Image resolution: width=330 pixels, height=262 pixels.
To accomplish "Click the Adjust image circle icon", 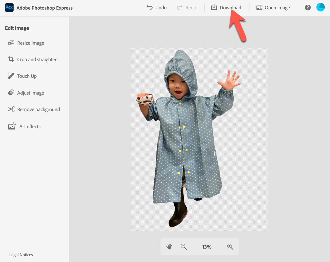I will click(x=11, y=93).
